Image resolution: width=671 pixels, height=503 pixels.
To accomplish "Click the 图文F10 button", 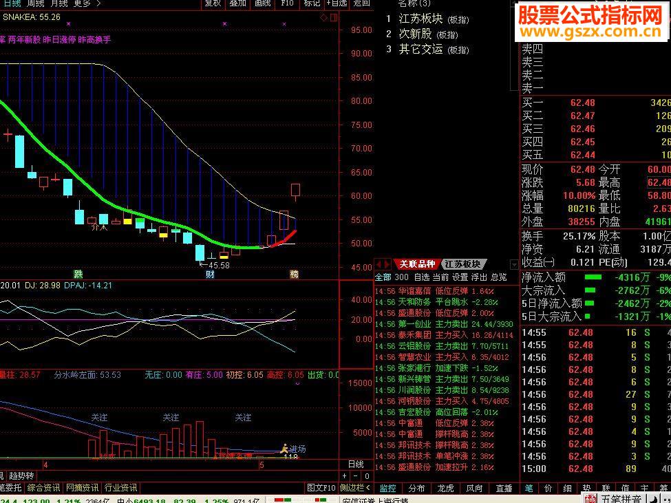I will coord(321,488).
